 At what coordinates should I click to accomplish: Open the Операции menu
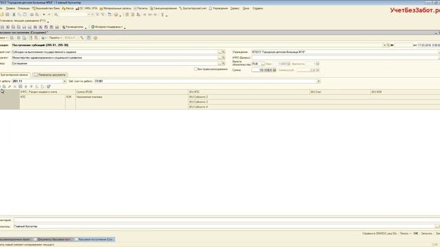tap(23, 8)
